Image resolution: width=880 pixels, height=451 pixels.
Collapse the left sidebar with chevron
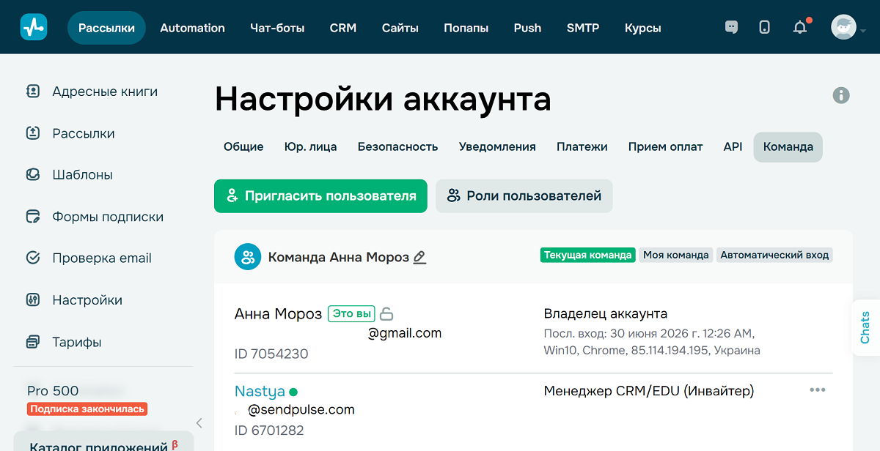(x=199, y=422)
